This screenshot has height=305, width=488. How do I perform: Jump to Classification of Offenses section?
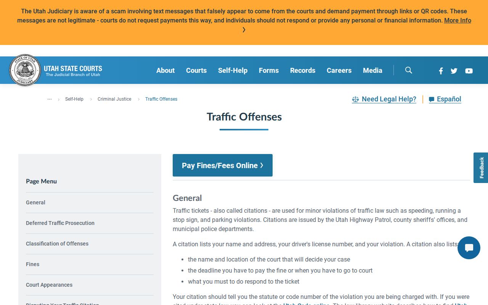57,244
